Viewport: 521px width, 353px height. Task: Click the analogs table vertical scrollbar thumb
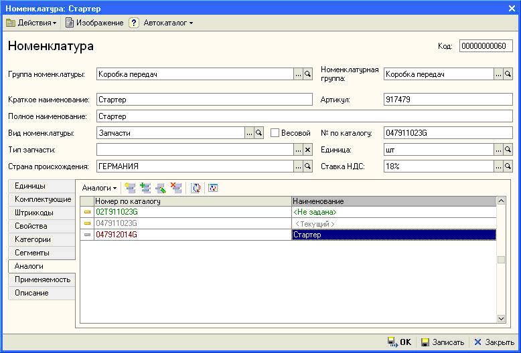click(x=500, y=260)
